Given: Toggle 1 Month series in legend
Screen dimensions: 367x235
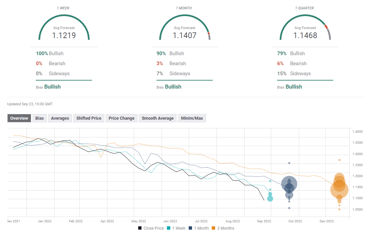Looking at the screenshot, I should 199,228.
